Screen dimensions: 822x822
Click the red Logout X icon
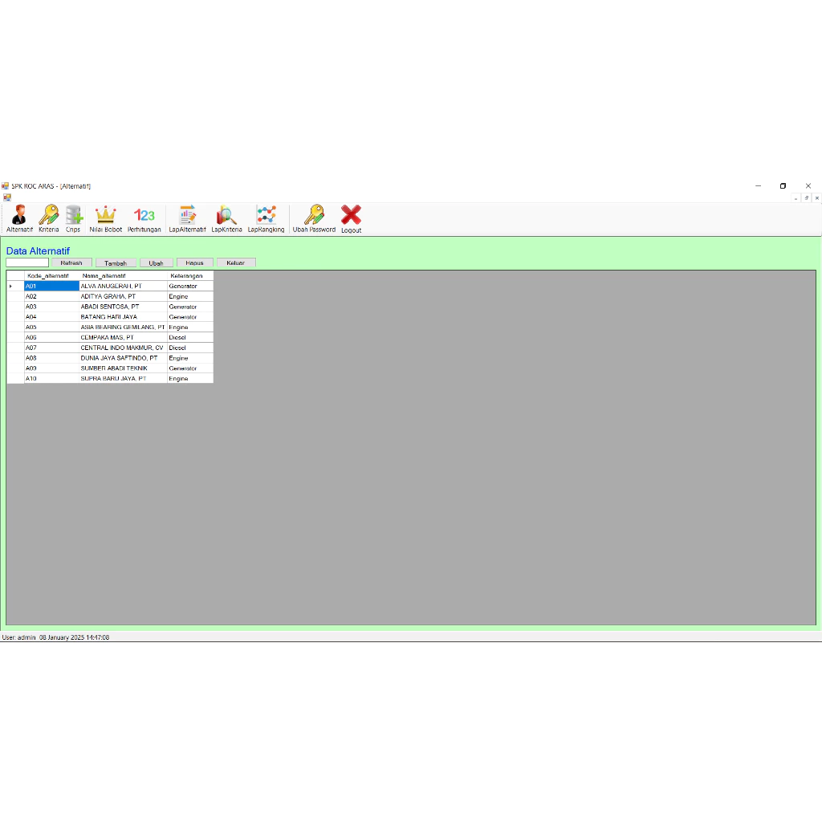click(x=352, y=219)
